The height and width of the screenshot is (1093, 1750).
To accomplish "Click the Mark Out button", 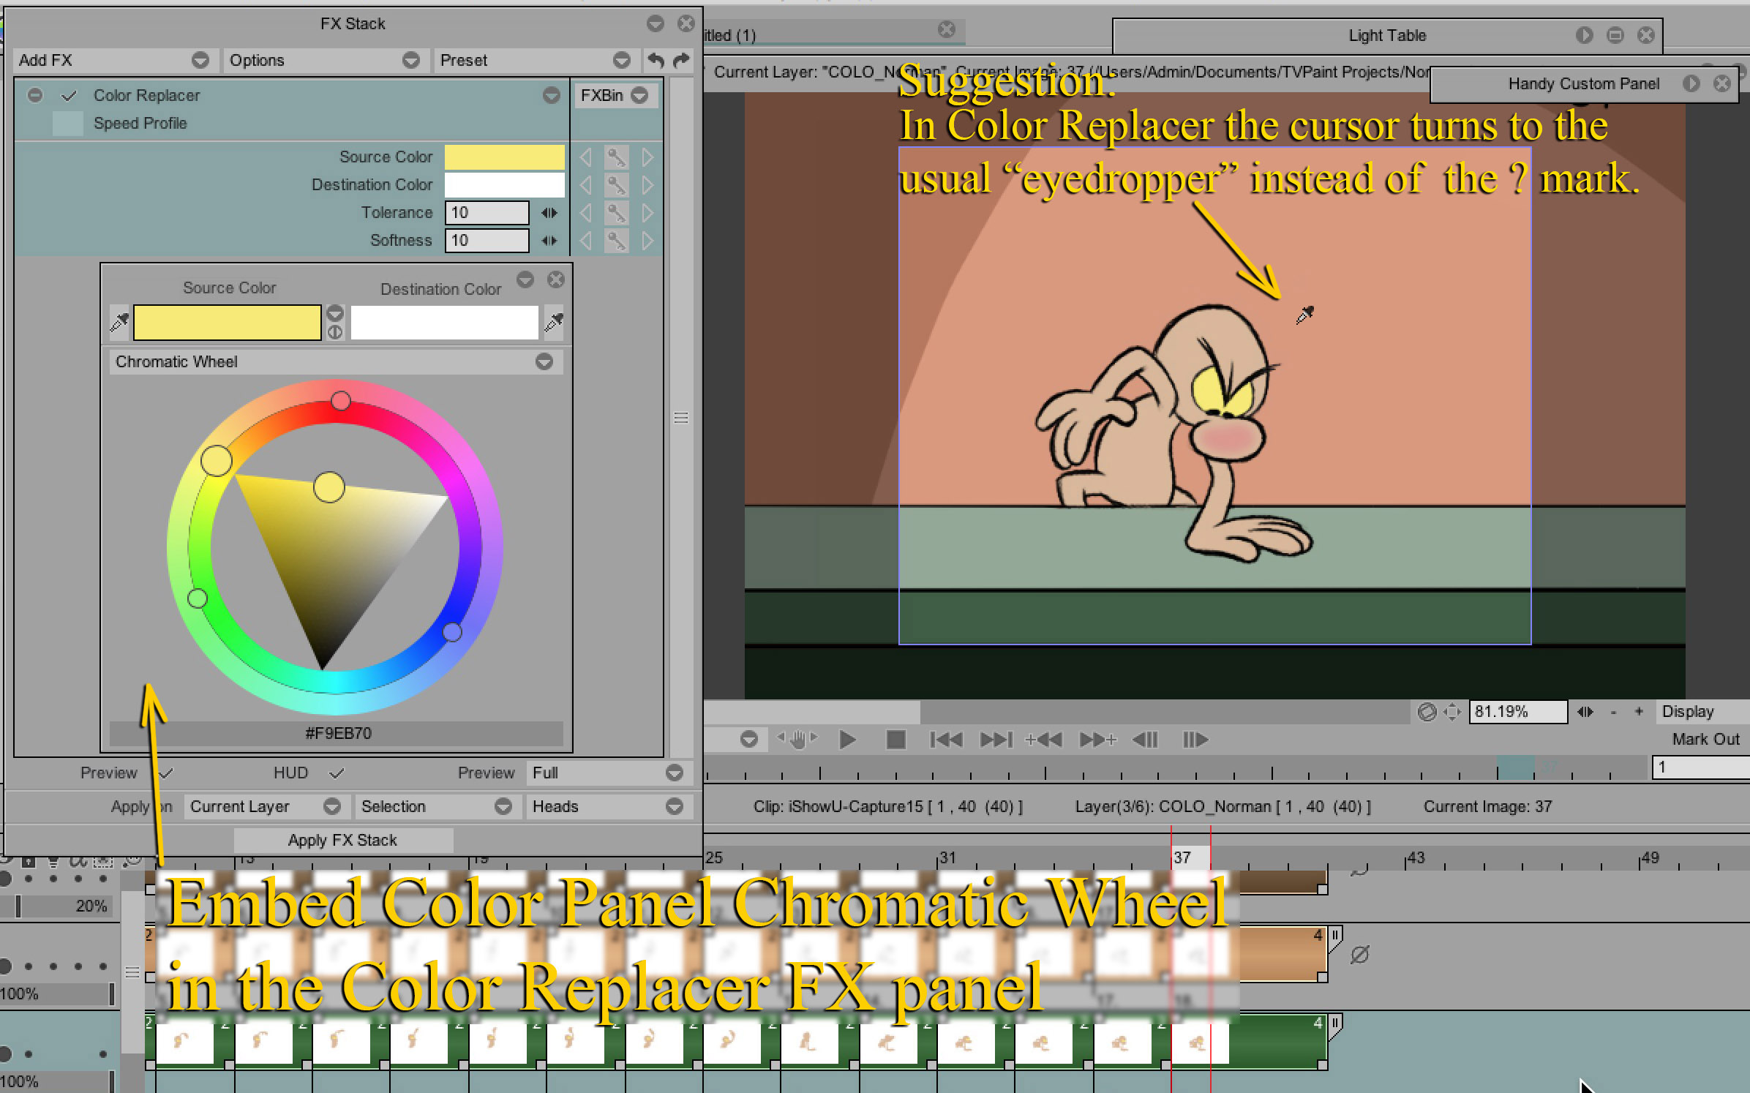I will pyautogui.click(x=1705, y=740).
